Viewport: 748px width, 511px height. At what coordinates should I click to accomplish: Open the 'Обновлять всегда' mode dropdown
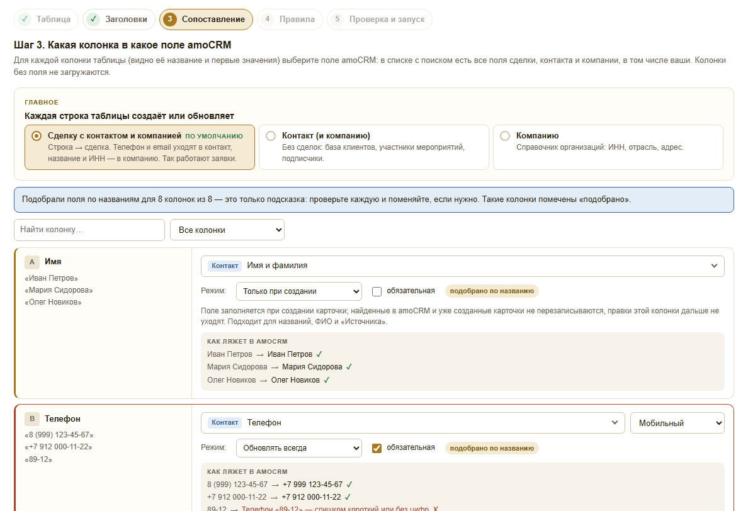[299, 448]
